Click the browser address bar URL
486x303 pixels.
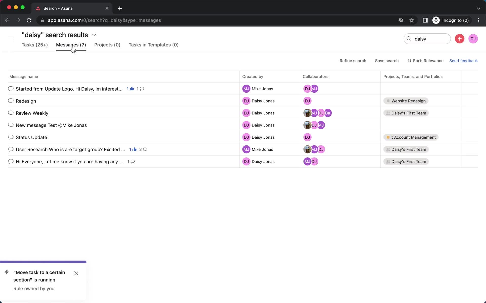click(104, 20)
